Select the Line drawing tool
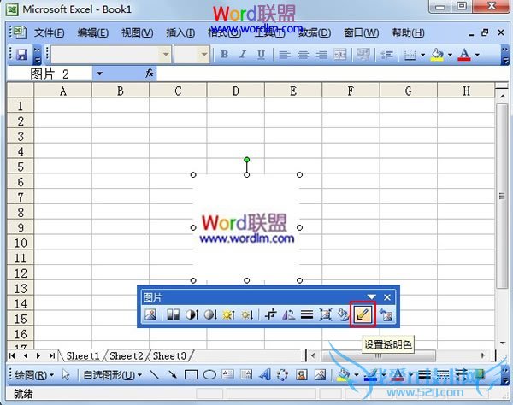Screen dimensions: 513x405 tap(154, 374)
